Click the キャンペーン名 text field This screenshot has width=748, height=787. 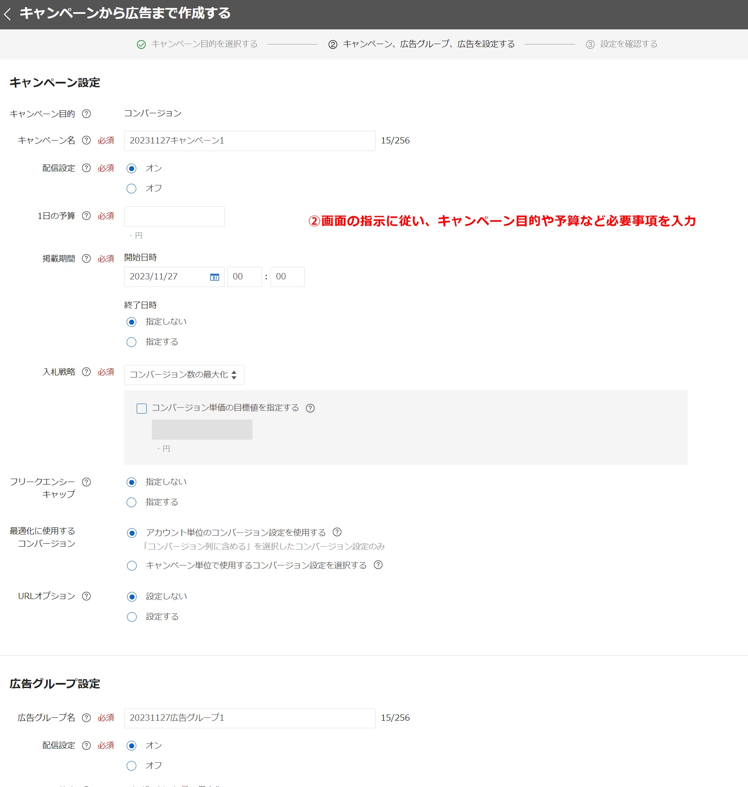point(249,141)
